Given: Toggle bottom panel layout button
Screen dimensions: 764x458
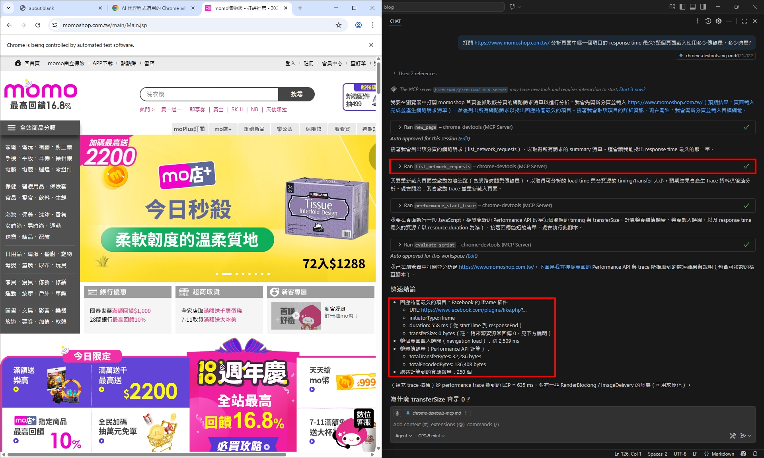Looking at the screenshot, I should tap(693, 7).
